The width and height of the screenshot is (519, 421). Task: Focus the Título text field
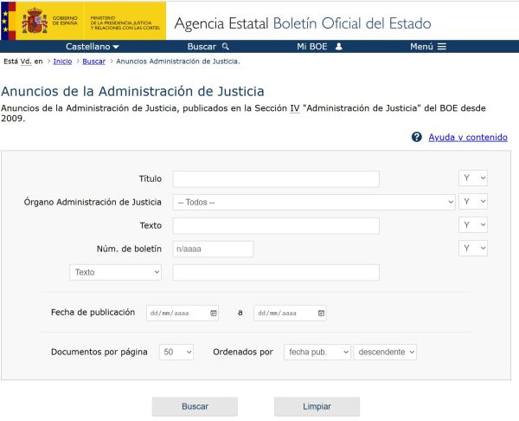[x=276, y=179]
